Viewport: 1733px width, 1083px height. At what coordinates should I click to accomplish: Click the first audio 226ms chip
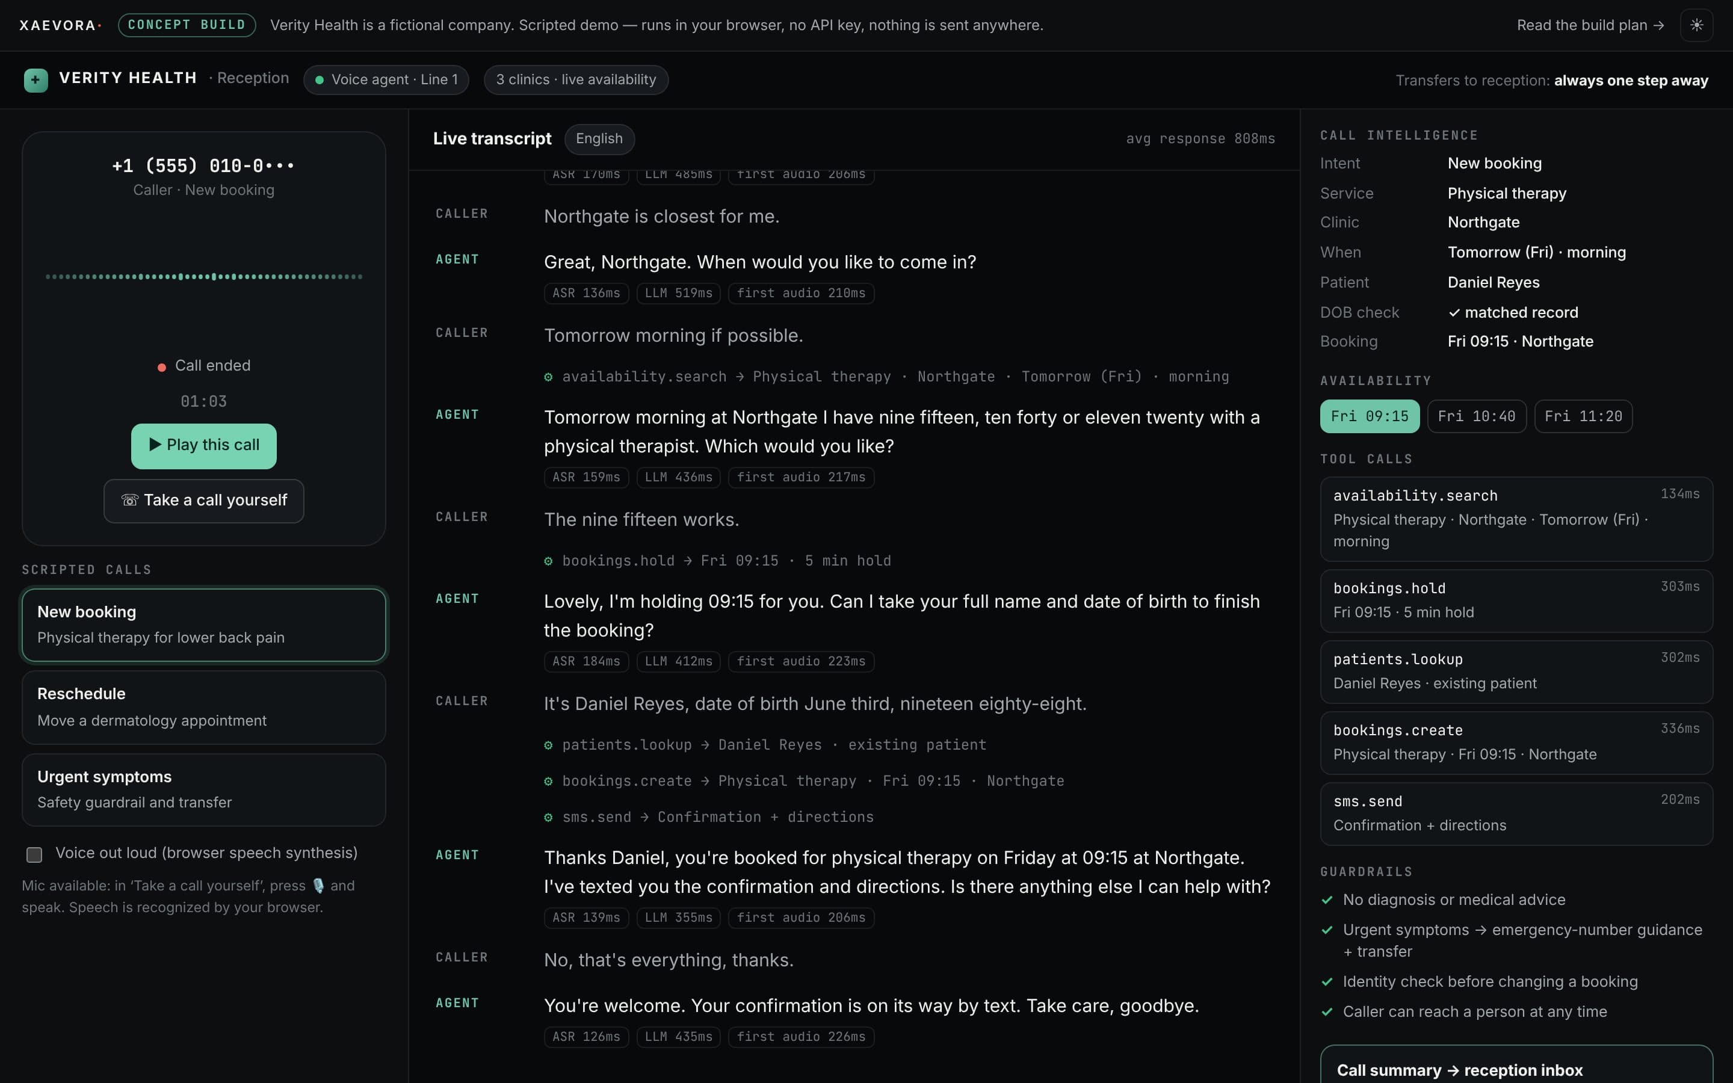click(x=801, y=1037)
